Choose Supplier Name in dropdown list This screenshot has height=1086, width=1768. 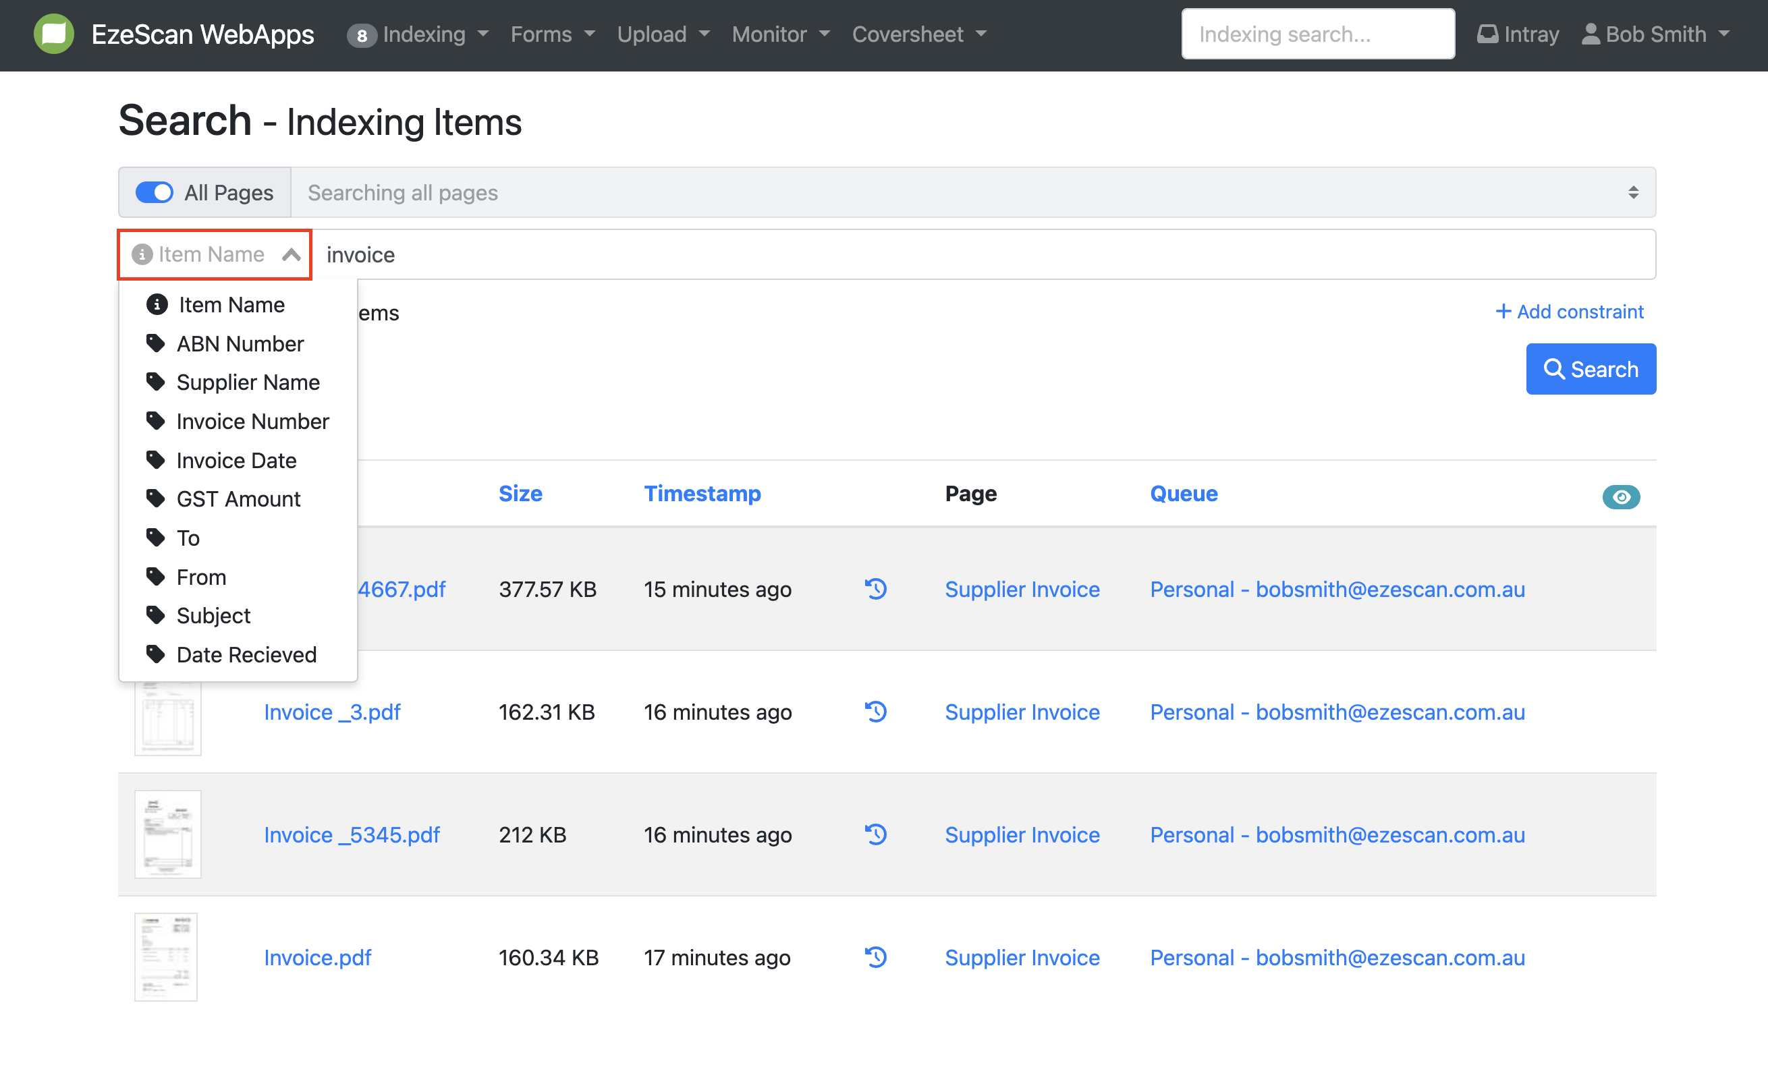(248, 382)
